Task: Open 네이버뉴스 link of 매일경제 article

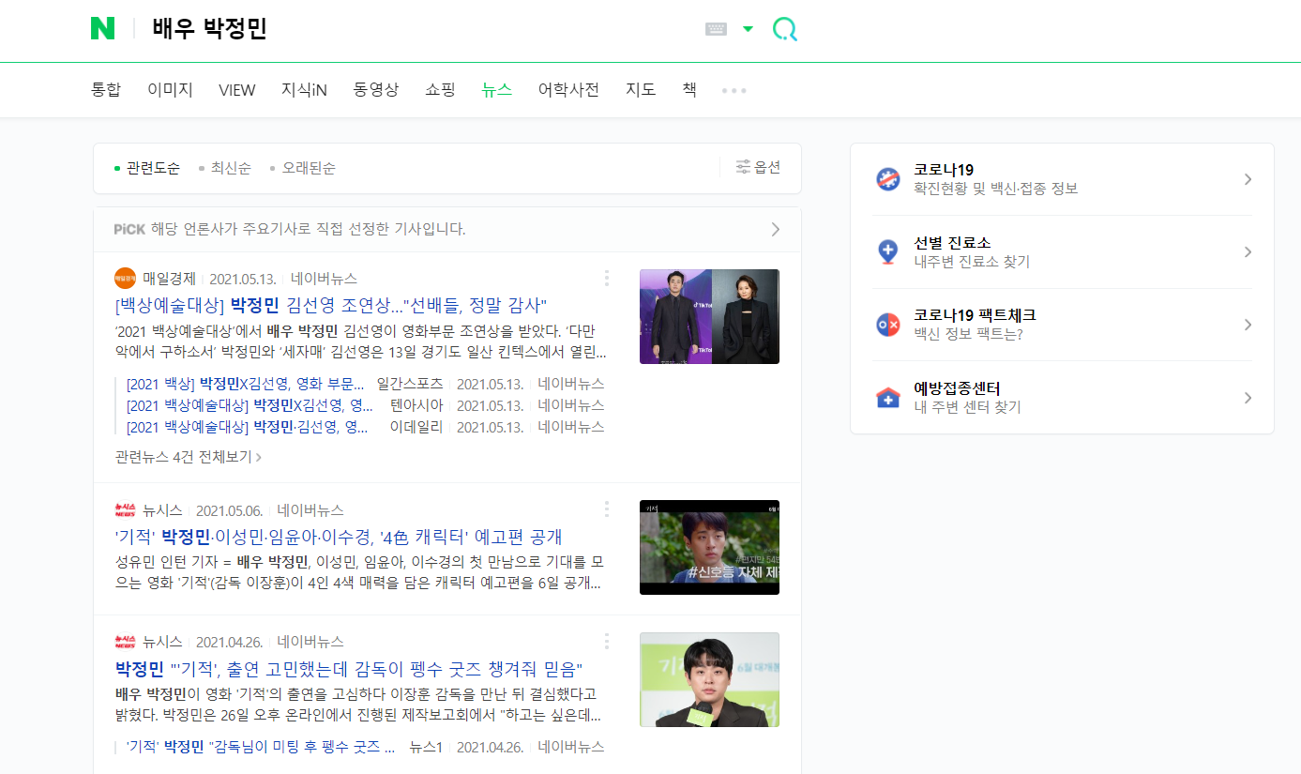Action: click(x=324, y=279)
